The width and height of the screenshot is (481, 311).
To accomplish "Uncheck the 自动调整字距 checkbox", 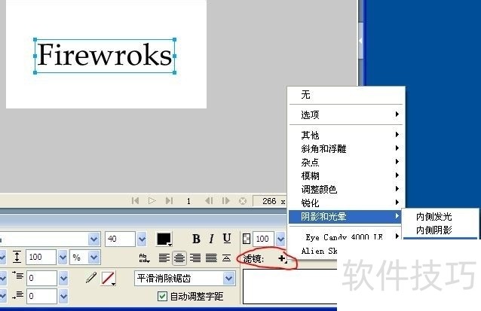I will point(162,296).
